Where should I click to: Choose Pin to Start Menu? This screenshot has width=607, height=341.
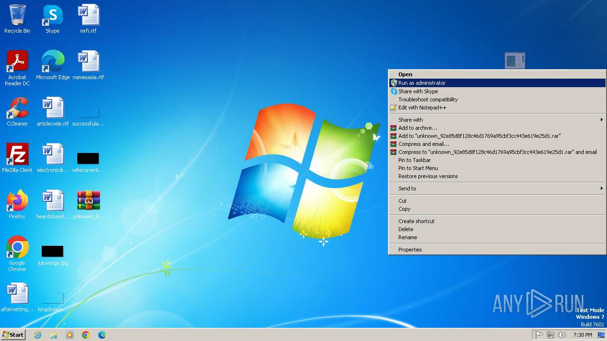pos(497,168)
